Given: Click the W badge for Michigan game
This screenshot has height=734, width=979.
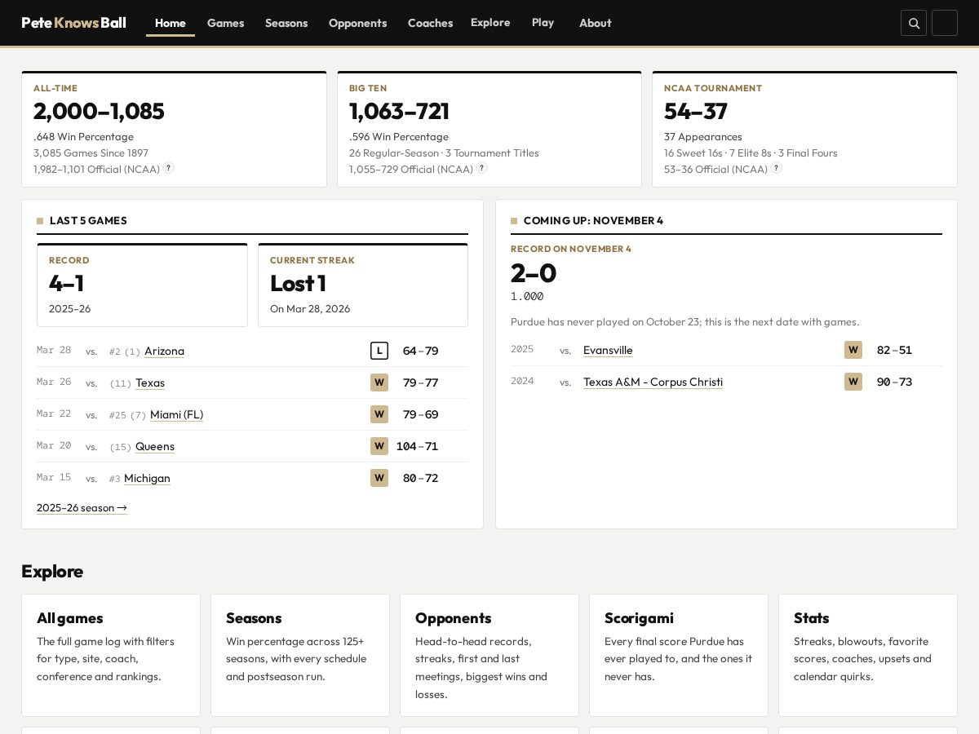Looking at the screenshot, I should (x=379, y=478).
